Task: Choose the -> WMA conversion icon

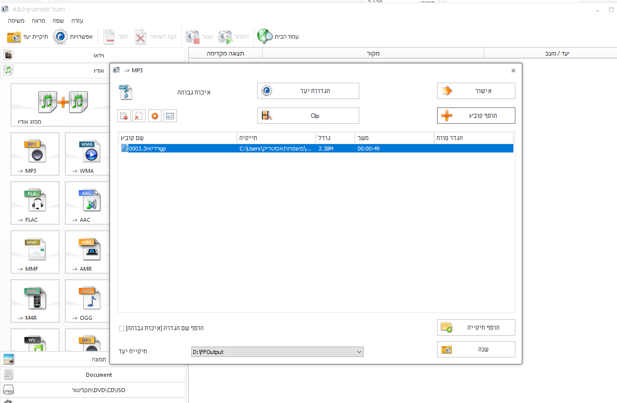Action: (87, 154)
